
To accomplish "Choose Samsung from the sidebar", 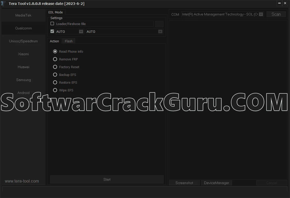I will (x=23, y=80).
